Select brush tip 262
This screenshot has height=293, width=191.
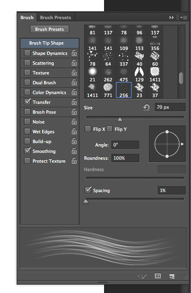tap(108, 74)
